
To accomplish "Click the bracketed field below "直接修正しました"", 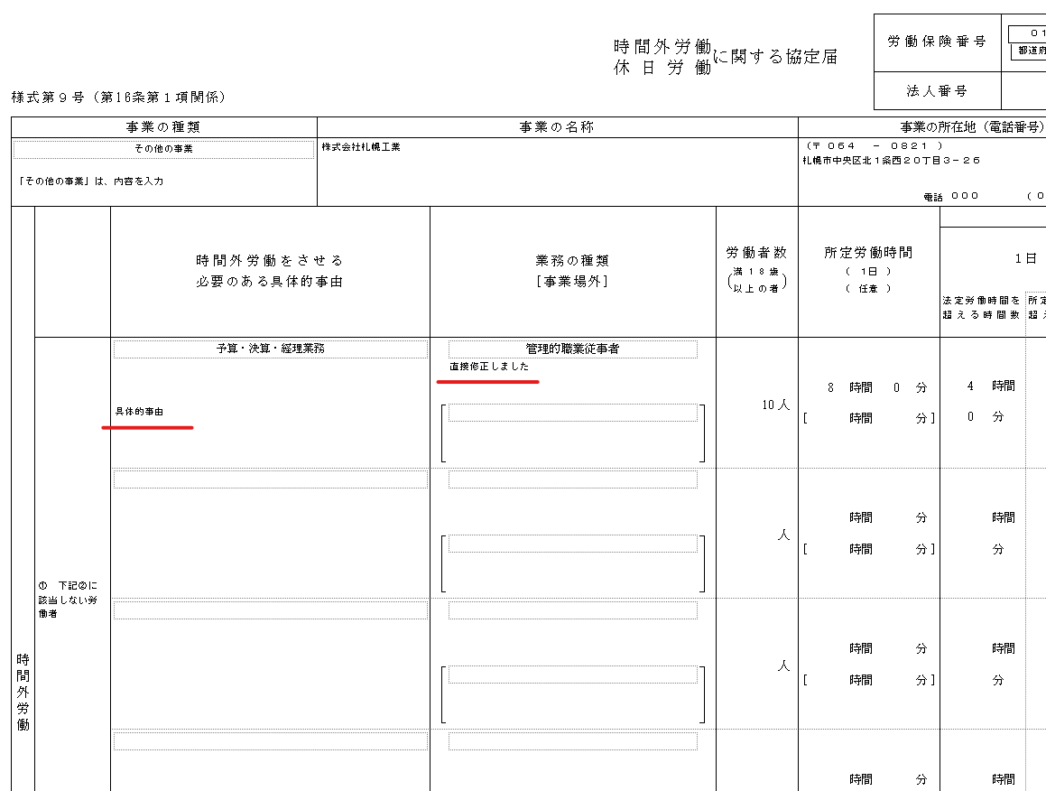I will click(572, 414).
